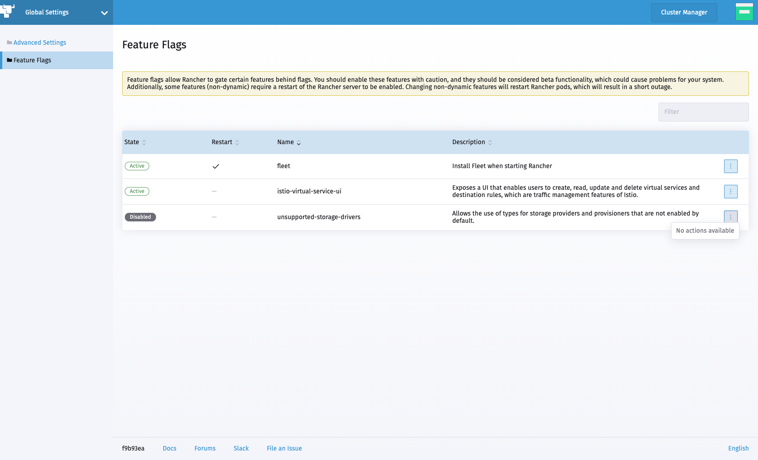The width and height of the screenshot is (758, 460).
Task: Open the Docs link in the footer
Action: [x=170, y=448]
